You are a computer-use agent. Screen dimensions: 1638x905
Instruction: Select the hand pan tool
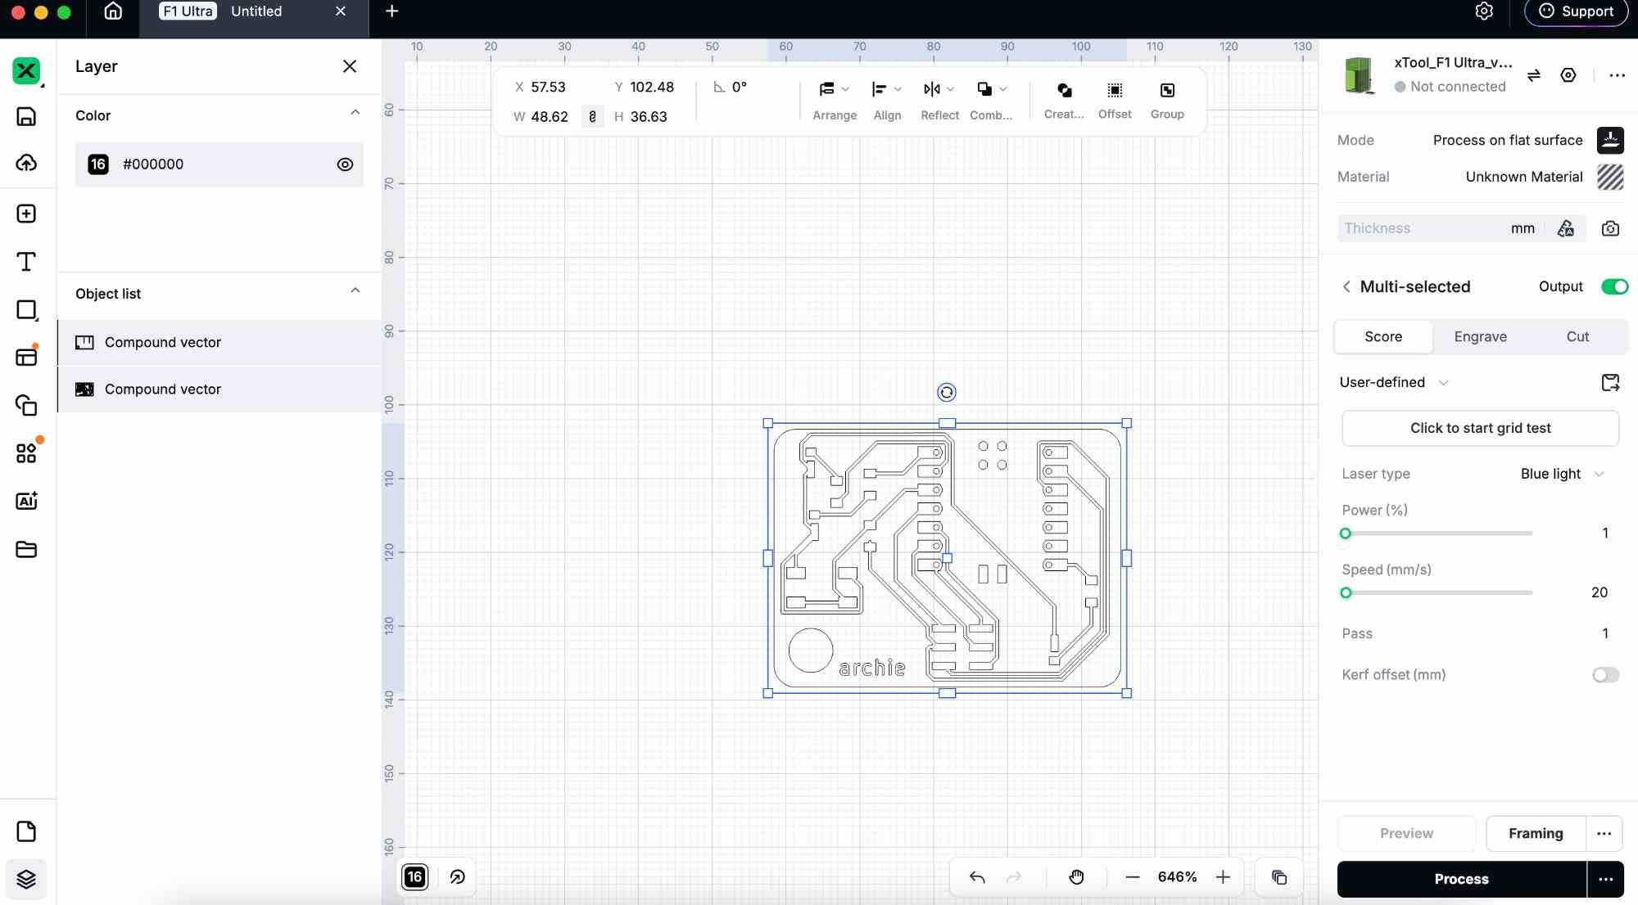pyautogui.click(x=1076, y=877)
